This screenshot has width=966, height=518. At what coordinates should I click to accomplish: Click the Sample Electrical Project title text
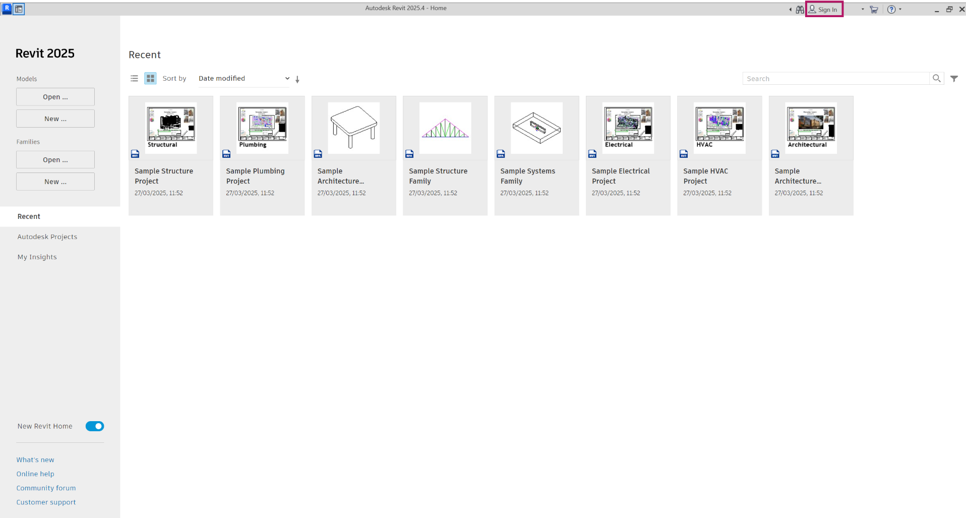(621, 176)
